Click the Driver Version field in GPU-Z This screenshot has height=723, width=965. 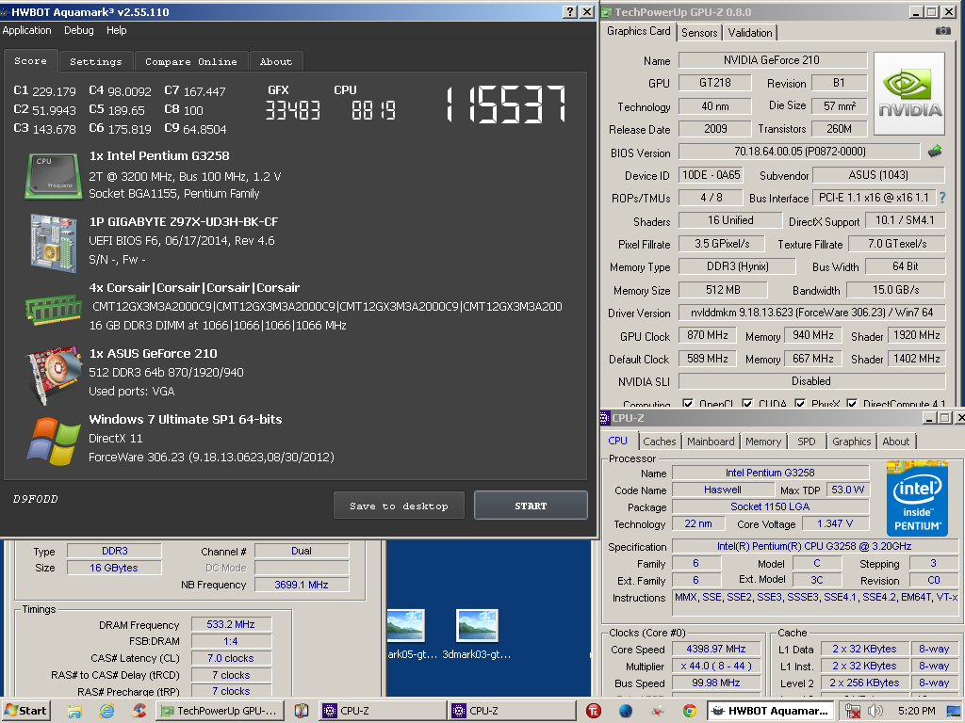[811, 313]
